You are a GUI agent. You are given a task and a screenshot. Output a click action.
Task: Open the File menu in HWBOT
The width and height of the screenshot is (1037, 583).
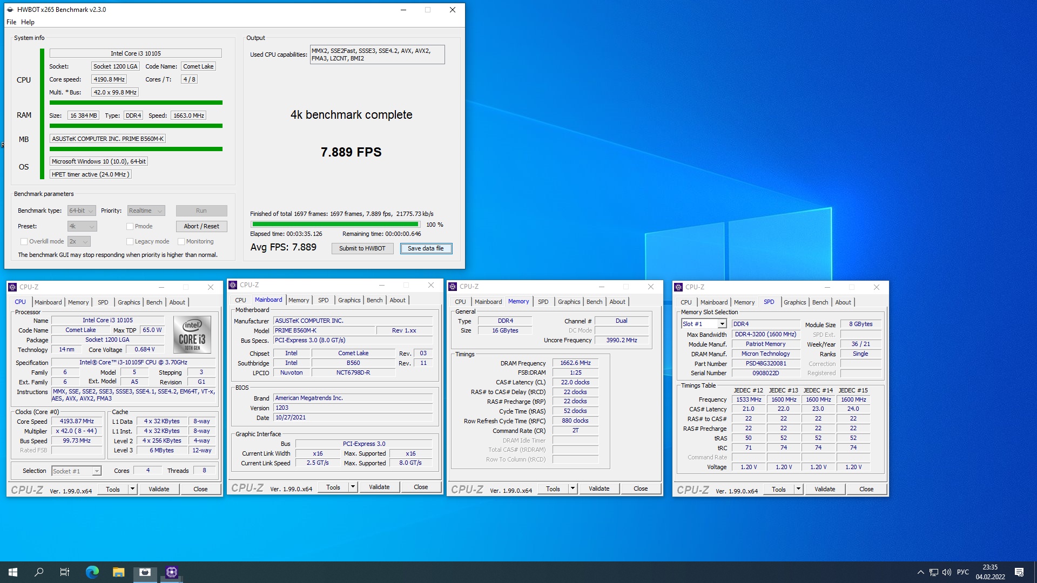[x=11, y=22]
